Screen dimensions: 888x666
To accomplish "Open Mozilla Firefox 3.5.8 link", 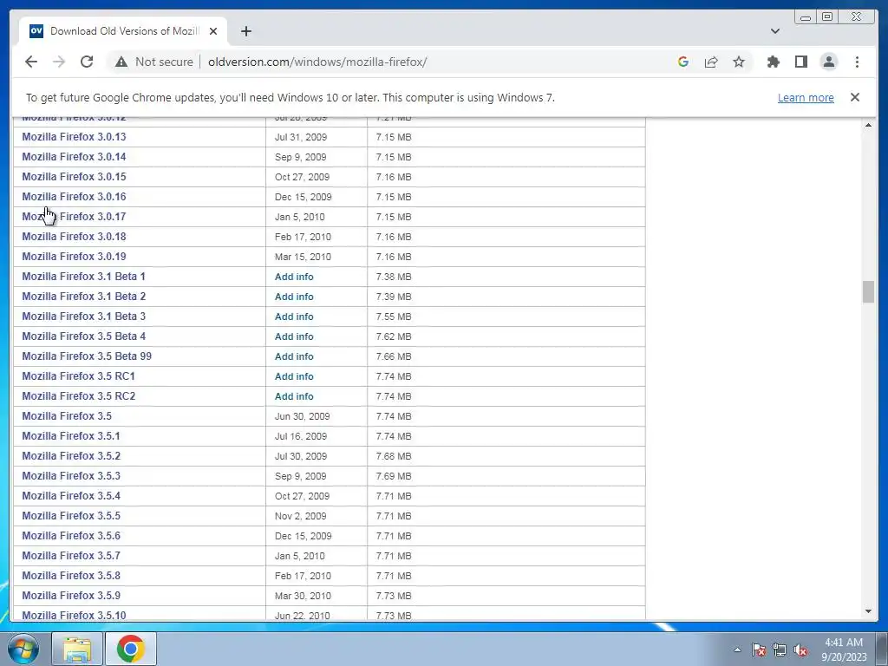I will pyautogui.click(x=71, y=576).
